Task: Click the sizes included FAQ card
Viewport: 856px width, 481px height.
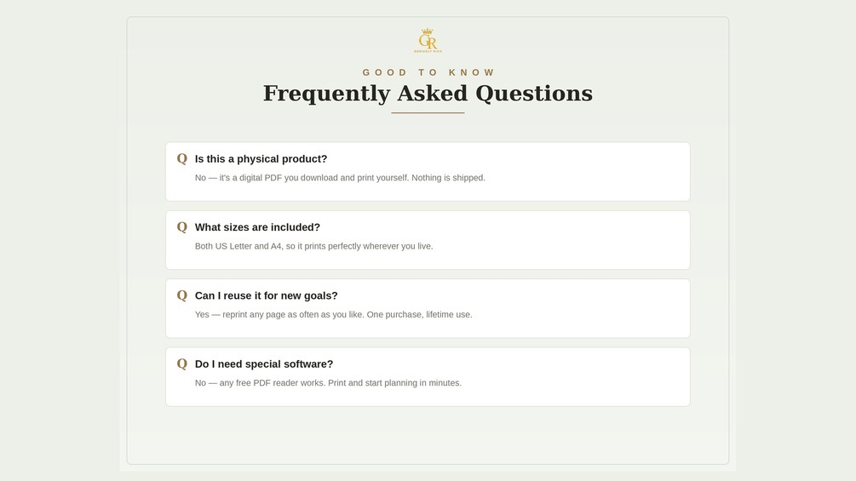Action: tap(428, 240)
